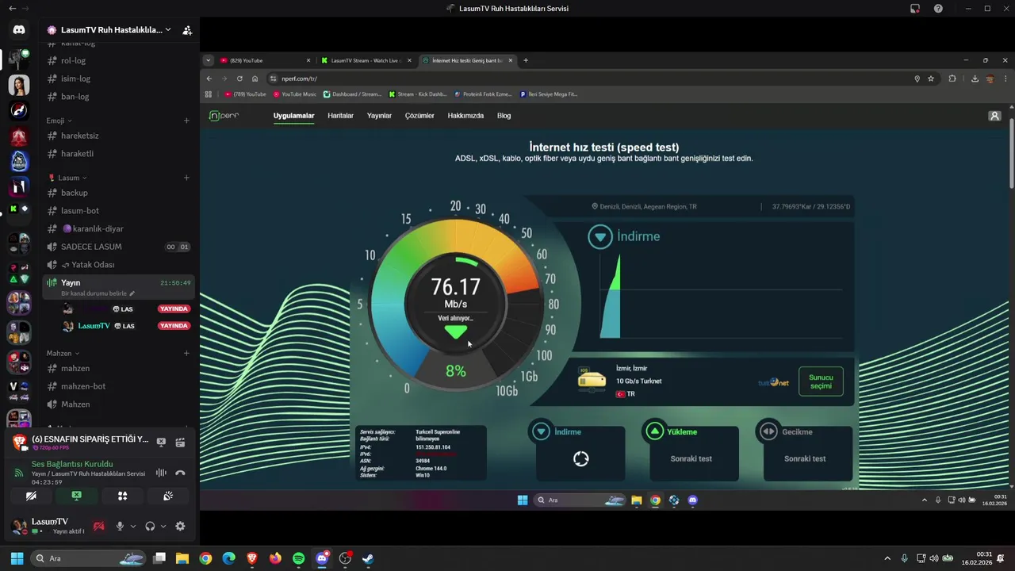Open Discord user settings gear
Screen dimensions: 1015x571
click(x=180, y=526)
